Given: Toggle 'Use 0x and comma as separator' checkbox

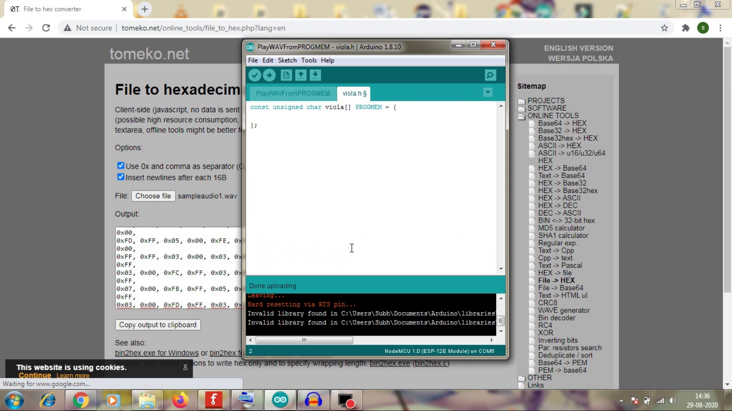Looking at the screenshot, I should pos(120,166).
